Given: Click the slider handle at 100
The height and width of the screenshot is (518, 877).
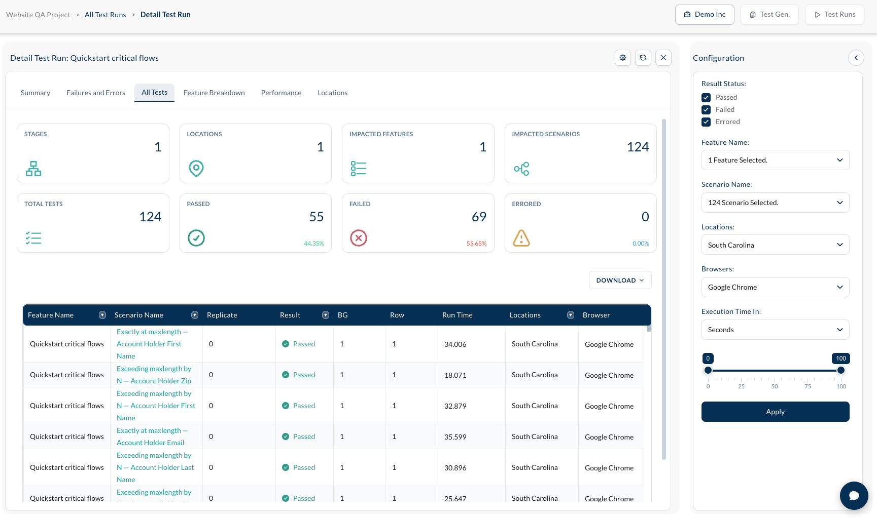Looking at the screenshot, I should [x=841, y=370].
